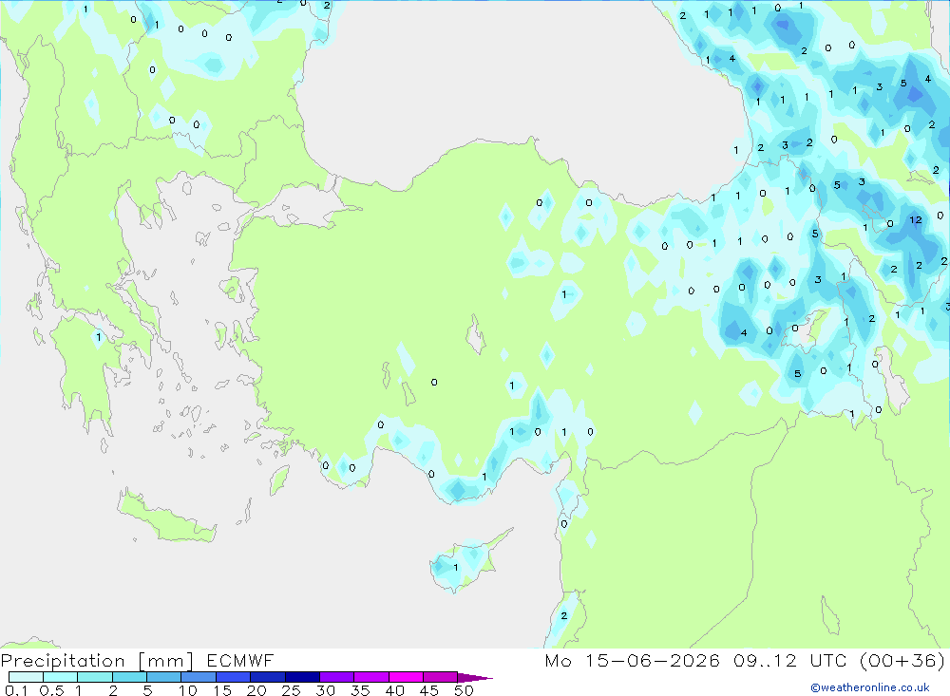Image resolution: width=950 pixels, height=696 pixels.
Task: Click the 5–10 mm light blue legend swatch
Action: [x=163, y=677]
